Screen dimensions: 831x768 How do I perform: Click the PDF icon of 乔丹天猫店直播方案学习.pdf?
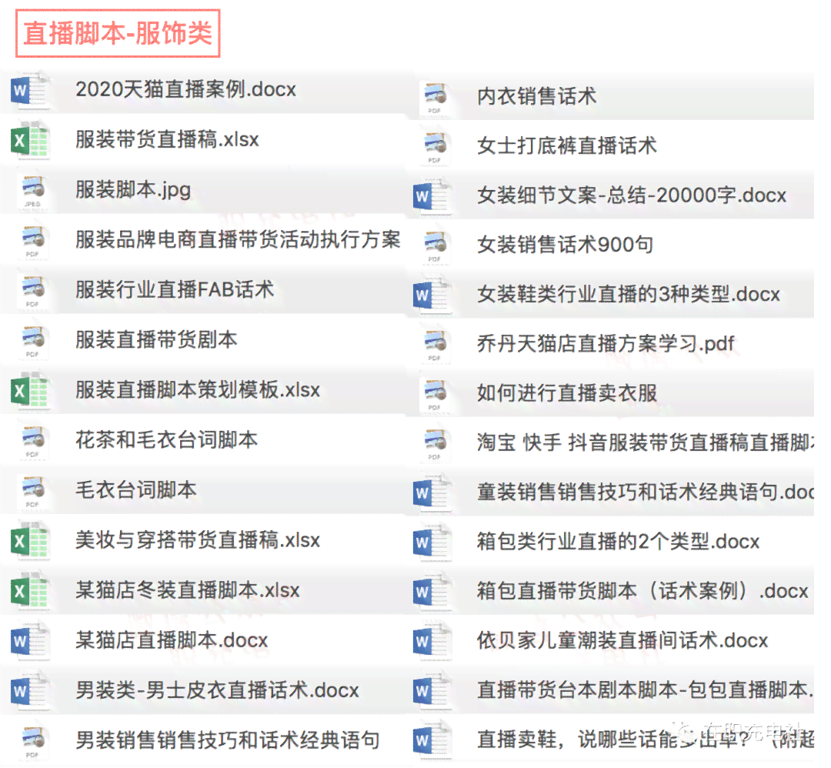(x=435, y=345)
